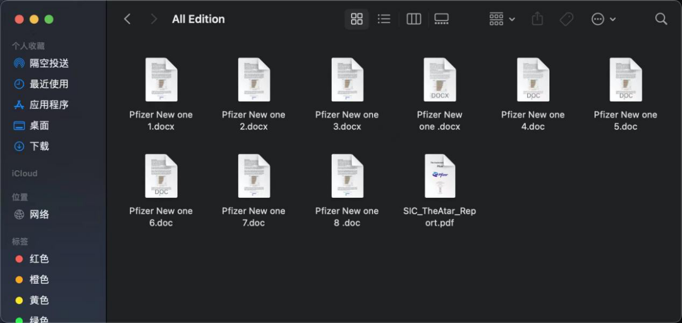Image resolution: width=682 pixels, height=323 pixels.
Task: Select file Pfizer New one 1.docx
Action: (x=161, y=80)
